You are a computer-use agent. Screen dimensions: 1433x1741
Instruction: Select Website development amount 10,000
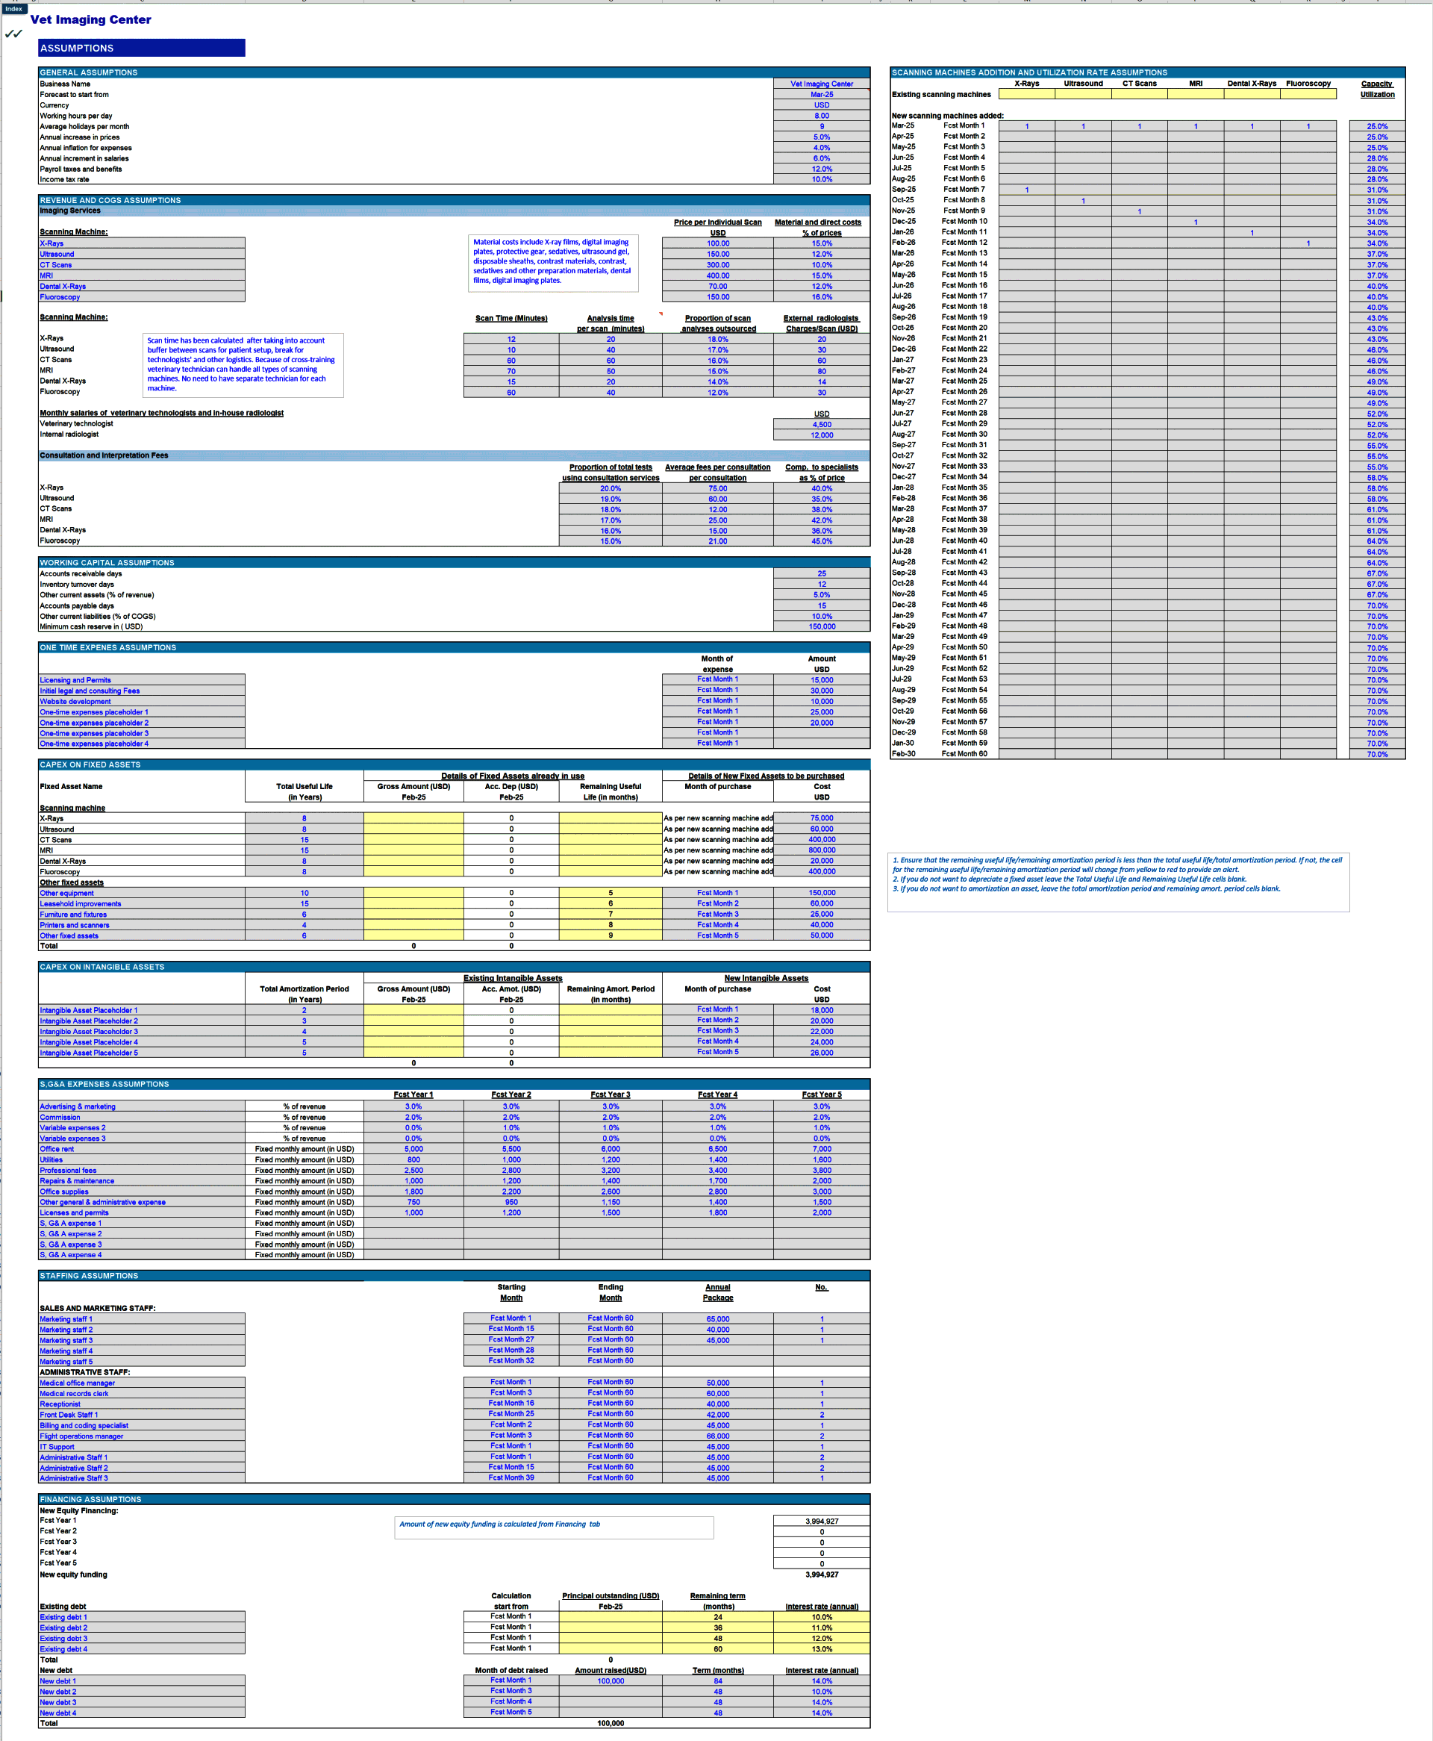pos(821,702)
